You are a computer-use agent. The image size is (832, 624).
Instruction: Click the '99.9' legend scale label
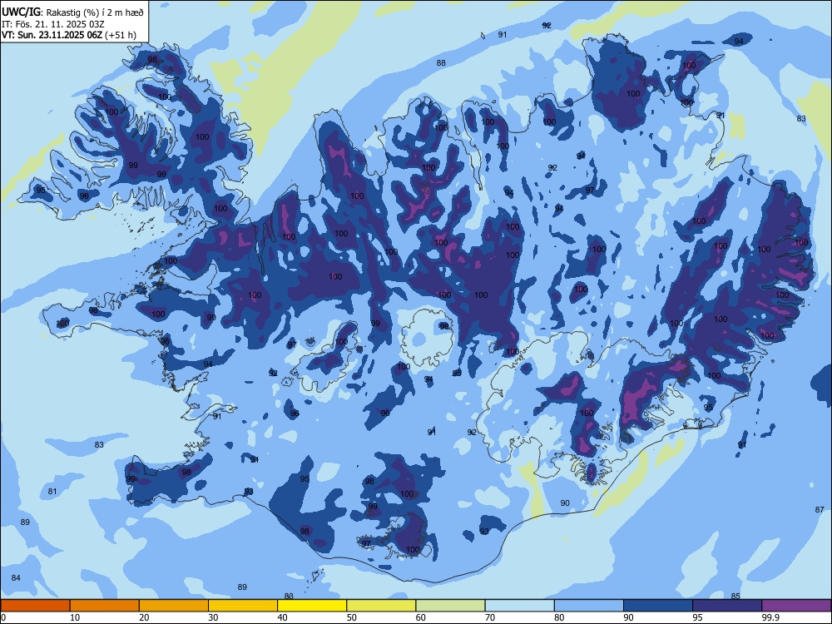tap(770, 617)
